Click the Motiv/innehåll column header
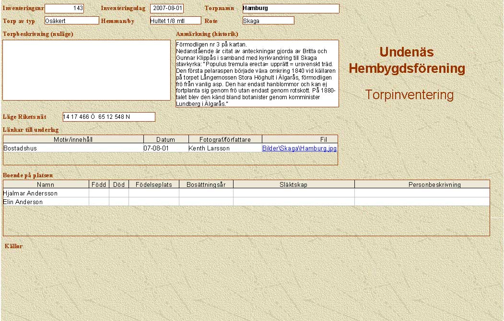The width and height of the screenshot is (504, 321). click(x=73, y=139)
